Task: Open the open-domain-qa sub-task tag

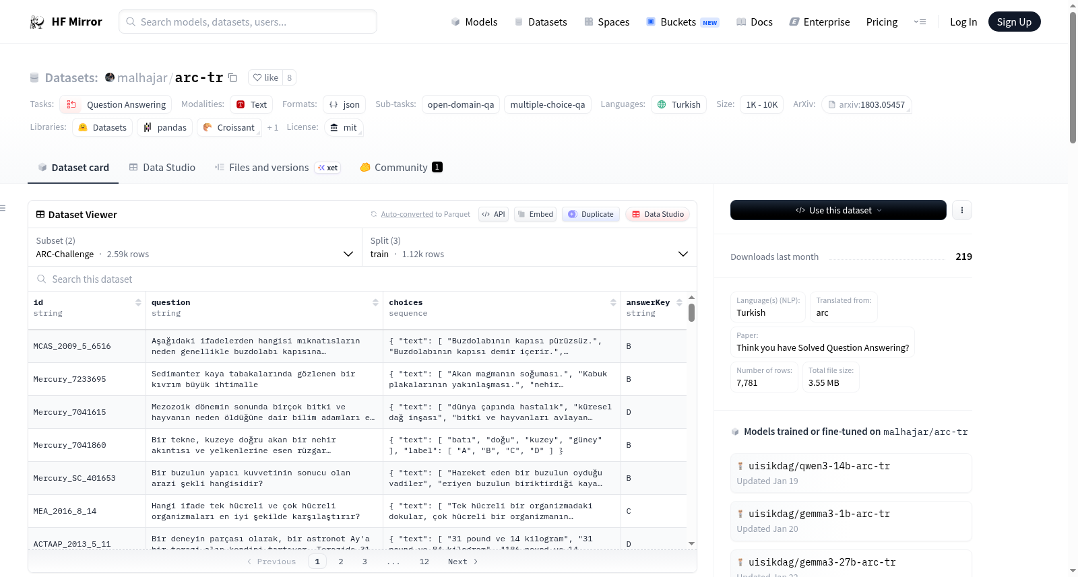Action: [461, 104]
